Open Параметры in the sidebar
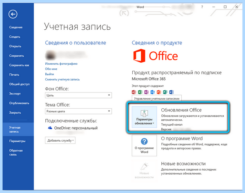The width and height of the screenshot is (245, 193). [18, 141]
